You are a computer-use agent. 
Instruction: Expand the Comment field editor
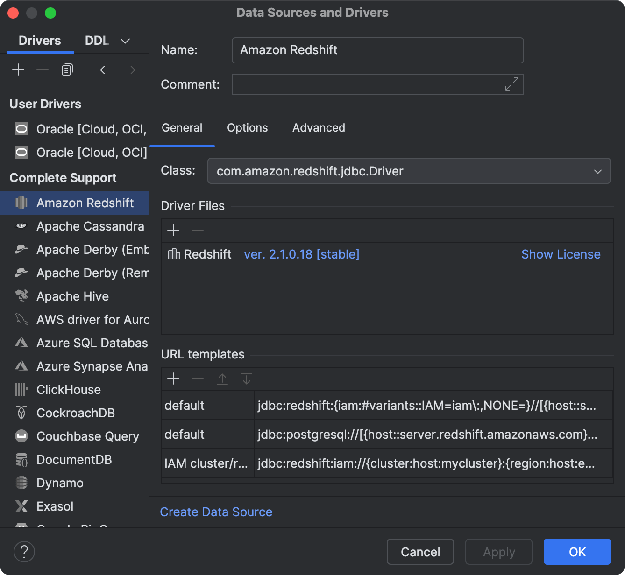pos(511,84)
